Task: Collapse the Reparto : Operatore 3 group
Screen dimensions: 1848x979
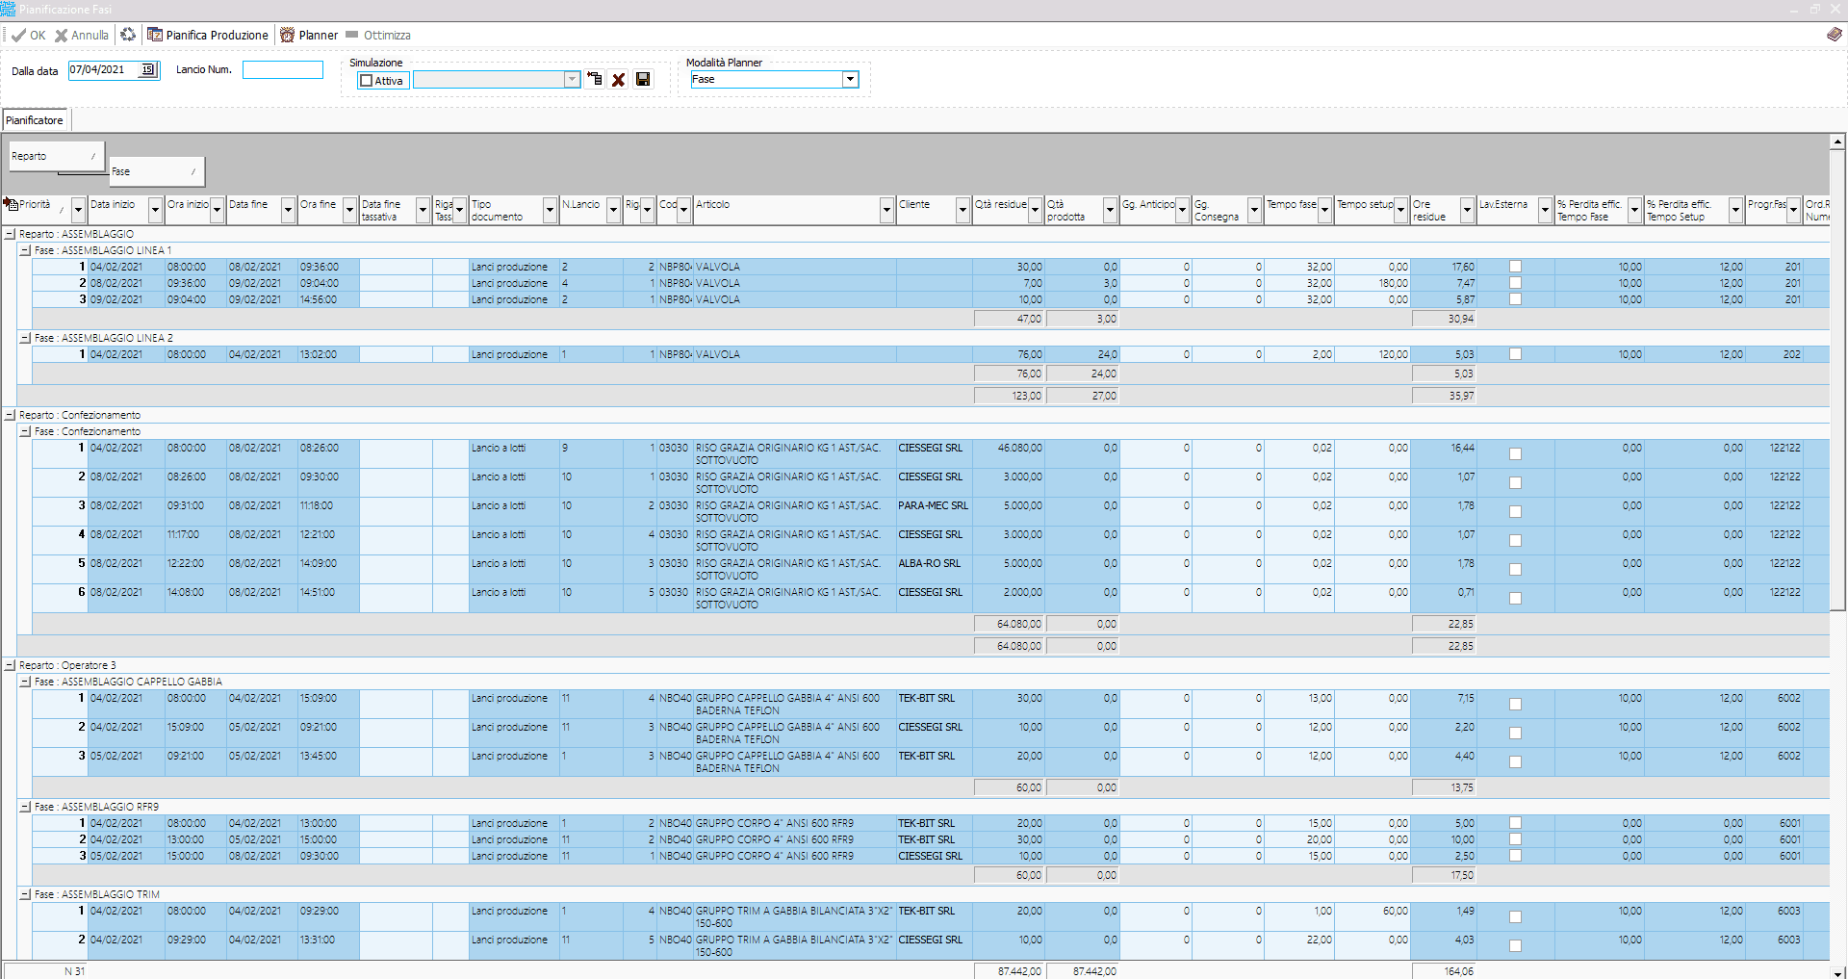Action: point(10,665)
